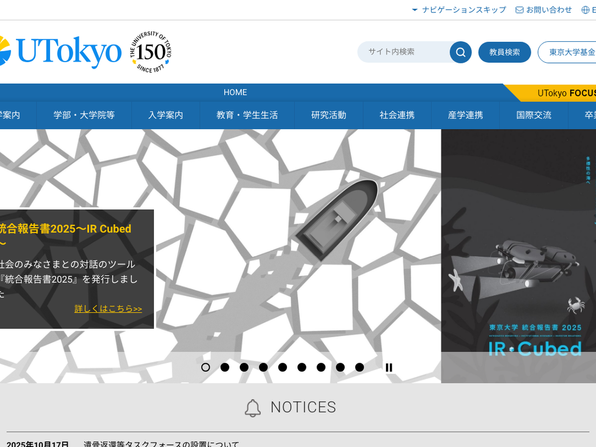This screenshot has height=447, width=596.
Task: Open the 教育・学生生活 menu
Action: point(247,115)
